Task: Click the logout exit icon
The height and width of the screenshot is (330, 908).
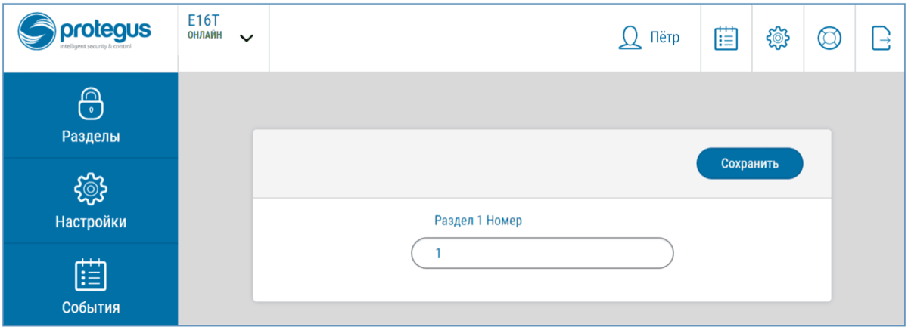Action: point(881,39)
